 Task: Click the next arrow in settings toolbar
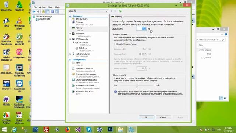[115, 11]
